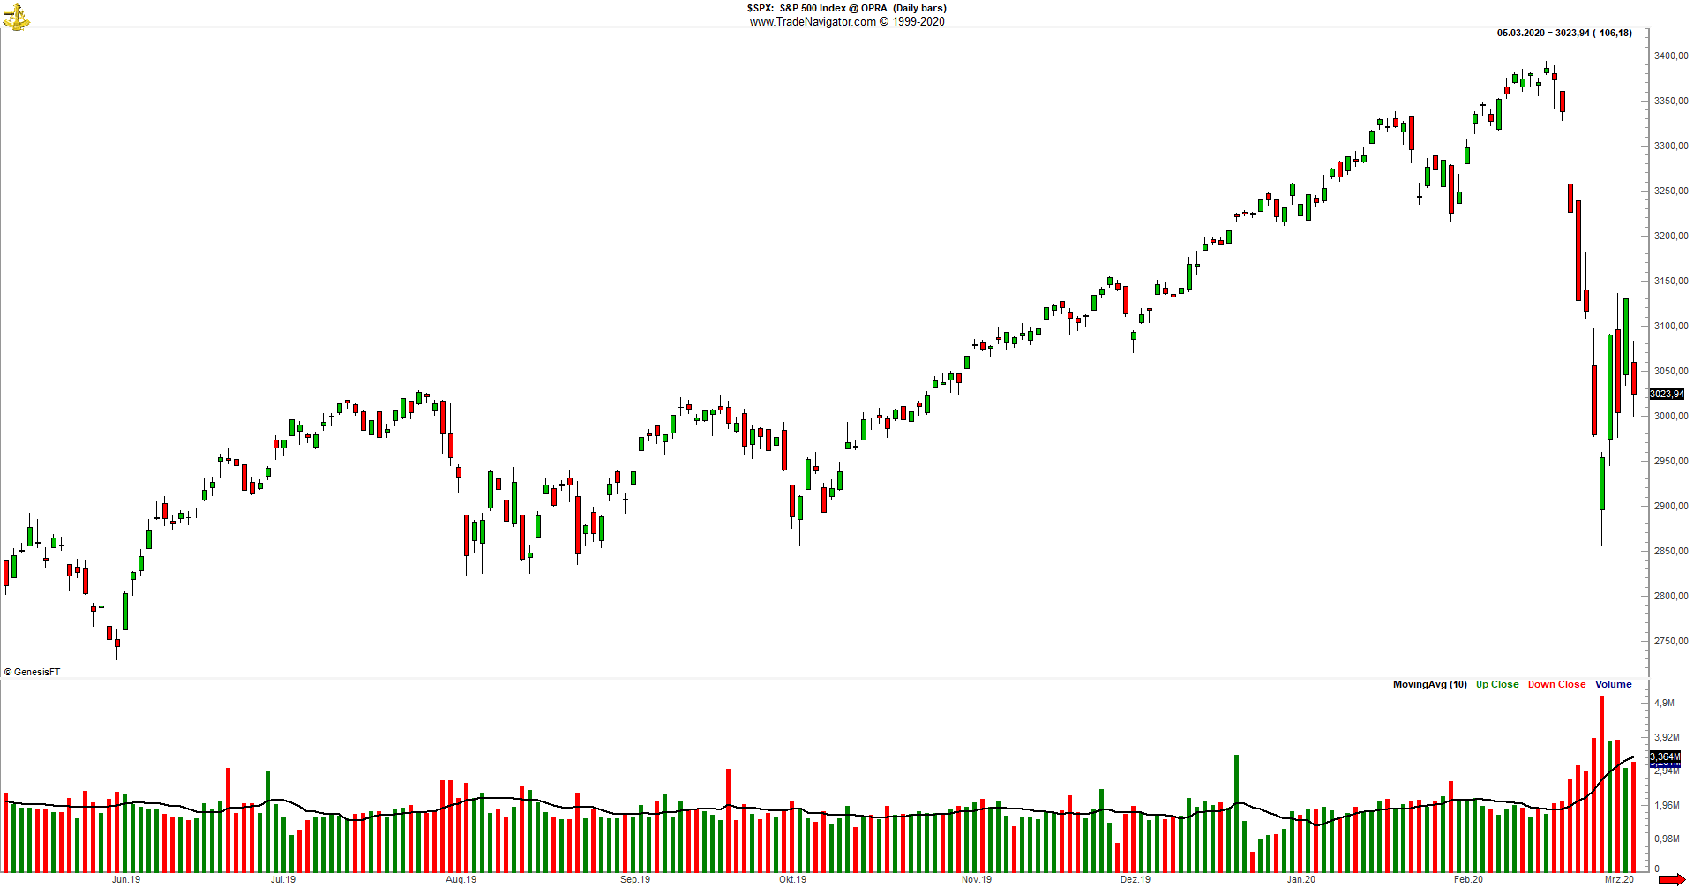This screenshot has height=888, width=1694.
Task: Click the Trade Navigator logo icon
Action: [16, 16]
